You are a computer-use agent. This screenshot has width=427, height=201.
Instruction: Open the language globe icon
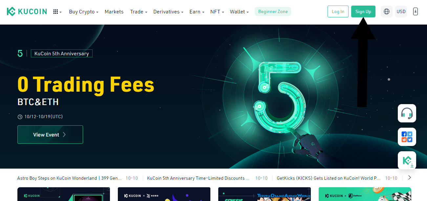(387, 11)
